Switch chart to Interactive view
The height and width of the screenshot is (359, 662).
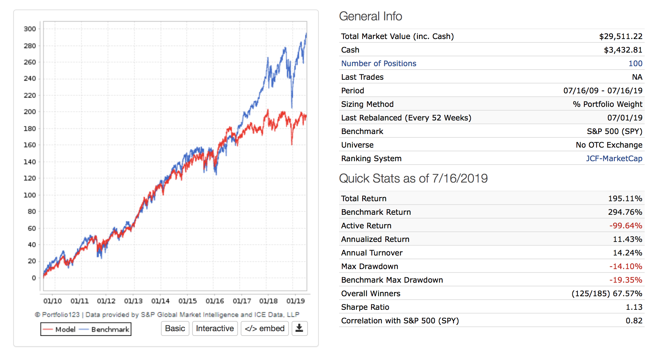215,328
